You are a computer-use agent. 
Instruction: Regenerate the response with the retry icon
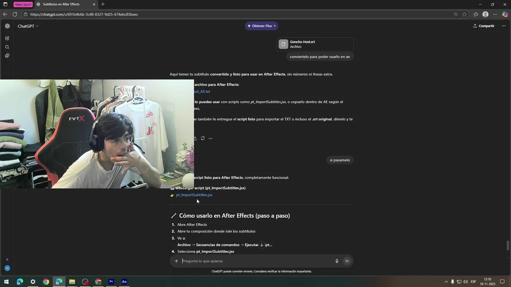pos(203,138)
